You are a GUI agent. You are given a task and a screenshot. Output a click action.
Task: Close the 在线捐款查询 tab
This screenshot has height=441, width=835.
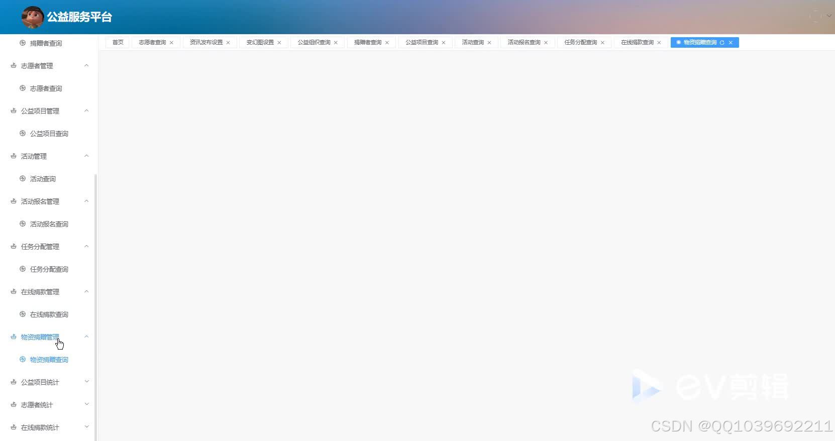click(x=659, y=43)
